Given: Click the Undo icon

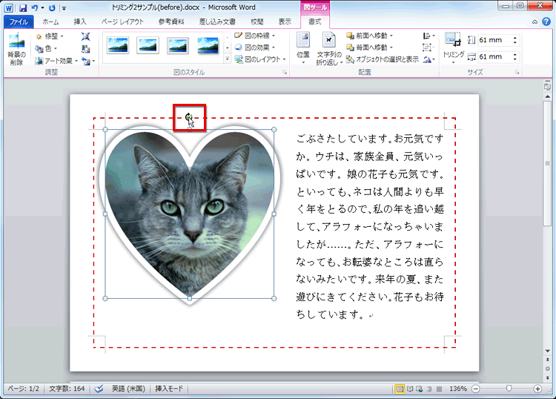Looking at the screenshot, I should [x=34, y=7].
